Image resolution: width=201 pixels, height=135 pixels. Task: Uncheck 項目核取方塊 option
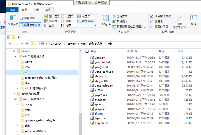pyautogui.click(x=152, y=16)
